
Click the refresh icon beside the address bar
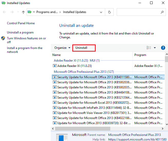coord(109,12)
